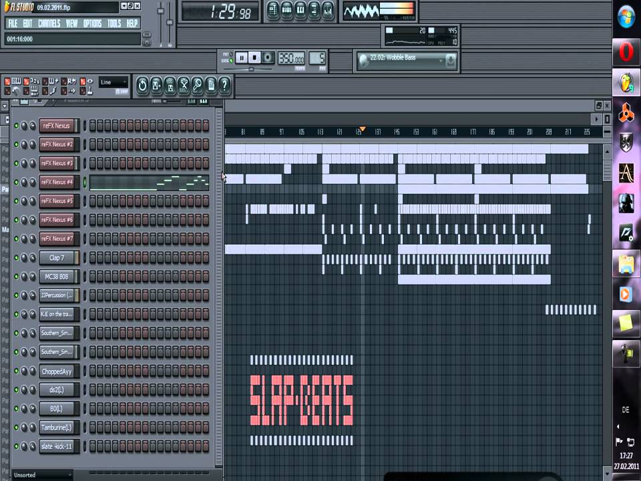The height and width of the screenshot is (481, 641).
Task: Start one-click recording with the microphone icon
Action: coord(198,86)
